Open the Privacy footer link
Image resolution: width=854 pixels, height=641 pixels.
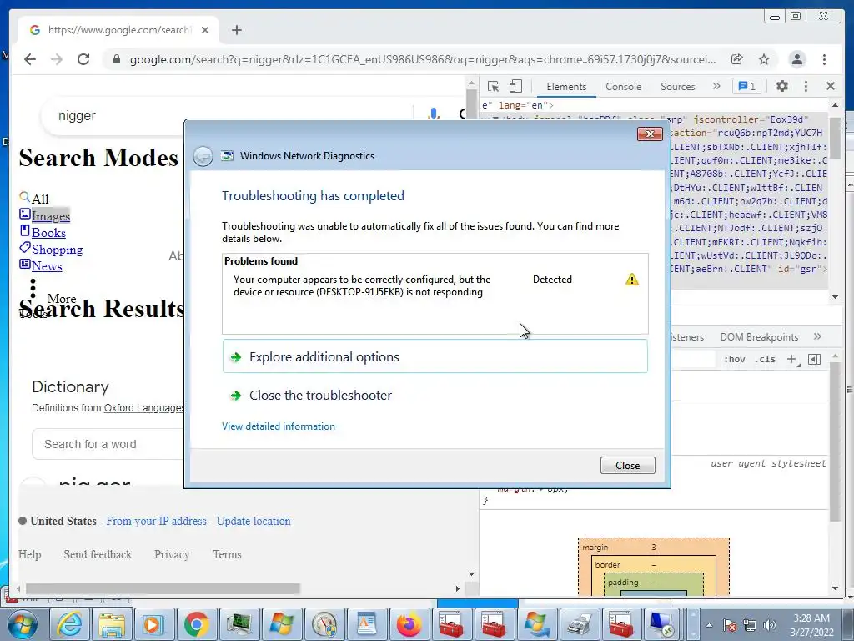coord(172,554)
